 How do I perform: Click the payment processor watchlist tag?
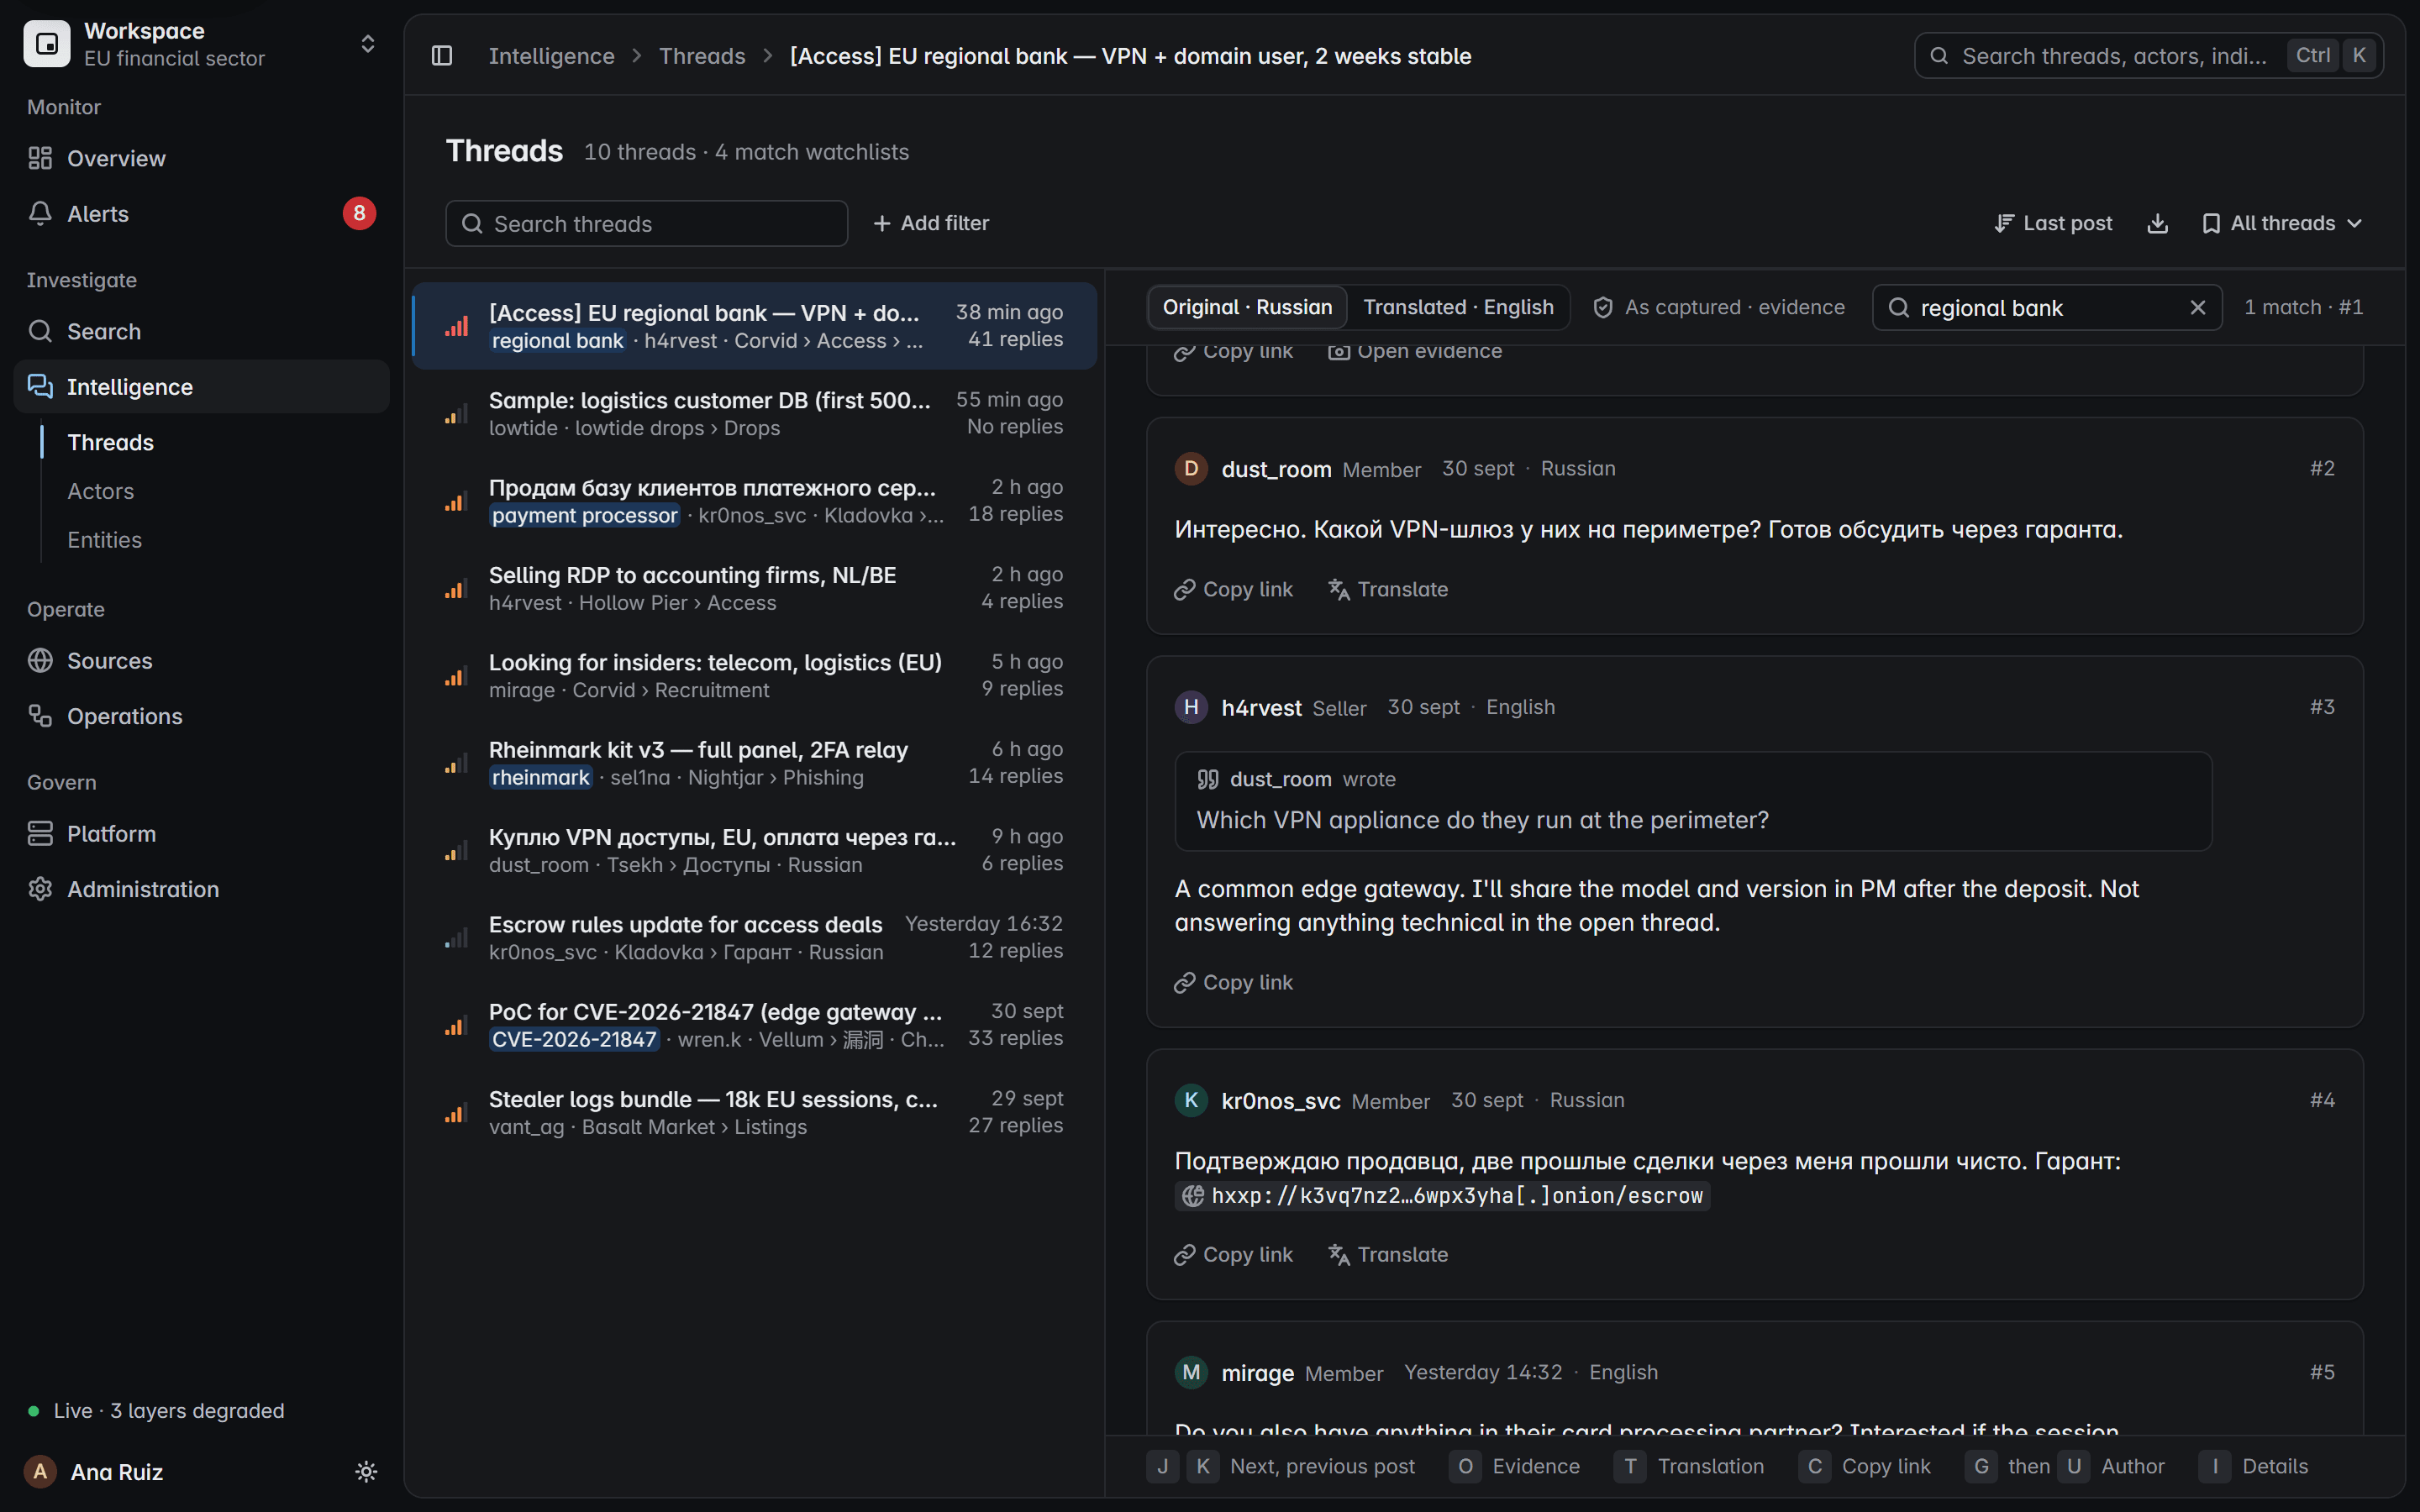584,515
